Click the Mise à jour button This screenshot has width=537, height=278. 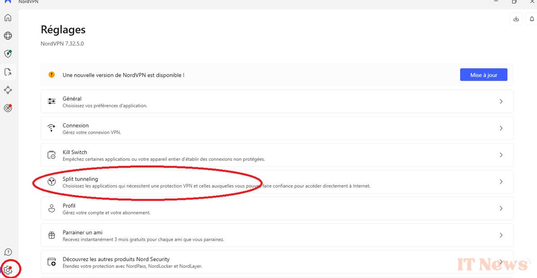pyautogui.click(x=484, y=75)
